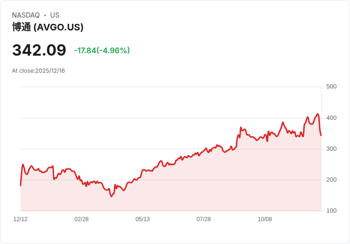Click the -17.84(-4.96%) price change
Image resolution: width=350 pixels, height=244 pixels.
point(102,50)
